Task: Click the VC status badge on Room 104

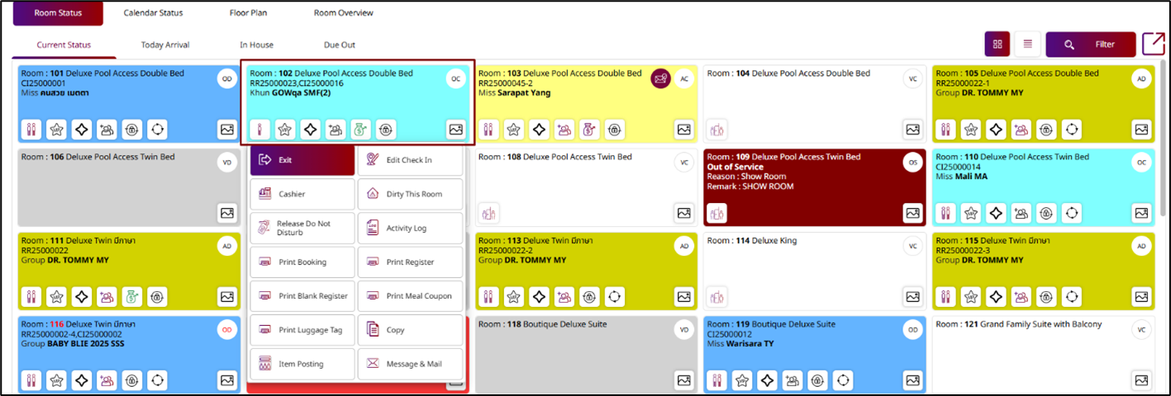Action: (x=912, y=78)
